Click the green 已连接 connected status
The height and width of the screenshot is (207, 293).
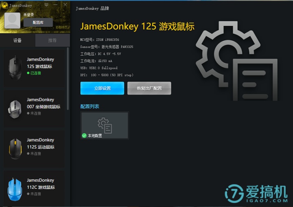pyautogui.click(x=34, y=73)
